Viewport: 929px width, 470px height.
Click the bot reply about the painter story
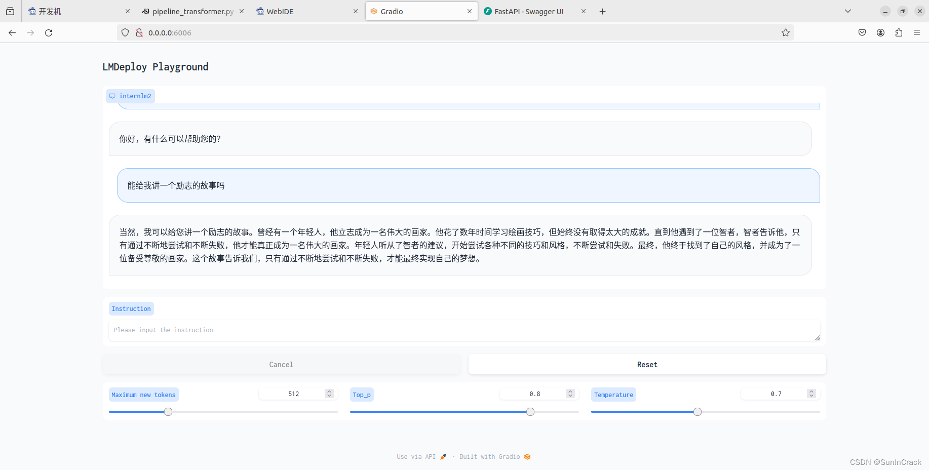pyautogui.click(x=460, y=245)
